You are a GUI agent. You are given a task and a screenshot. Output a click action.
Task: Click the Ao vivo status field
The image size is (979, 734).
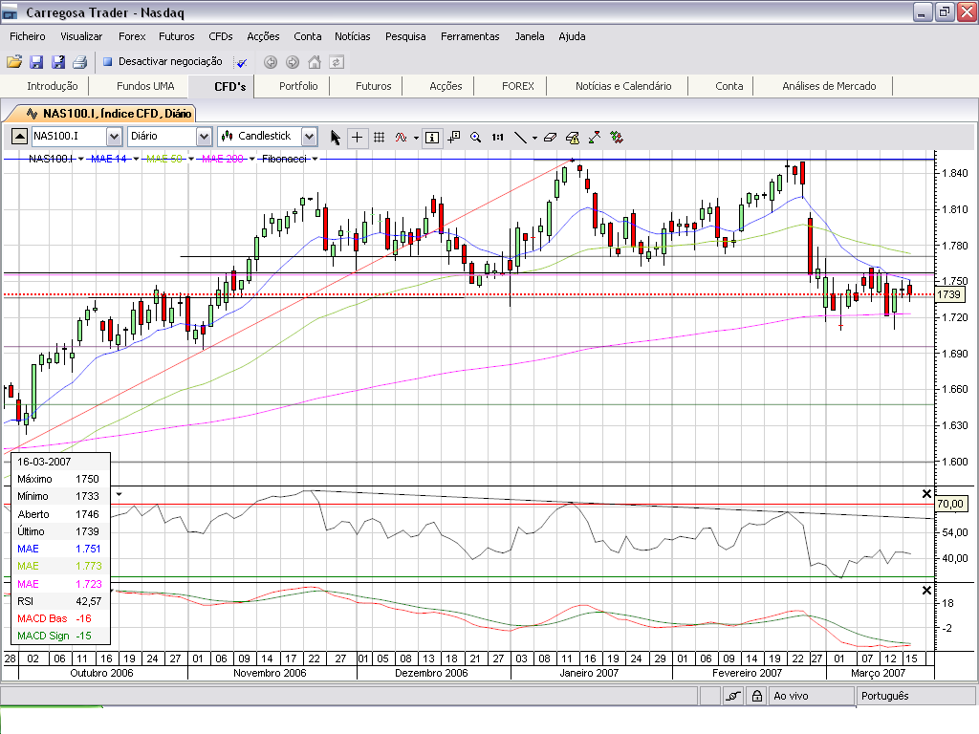tap(811, 696)
